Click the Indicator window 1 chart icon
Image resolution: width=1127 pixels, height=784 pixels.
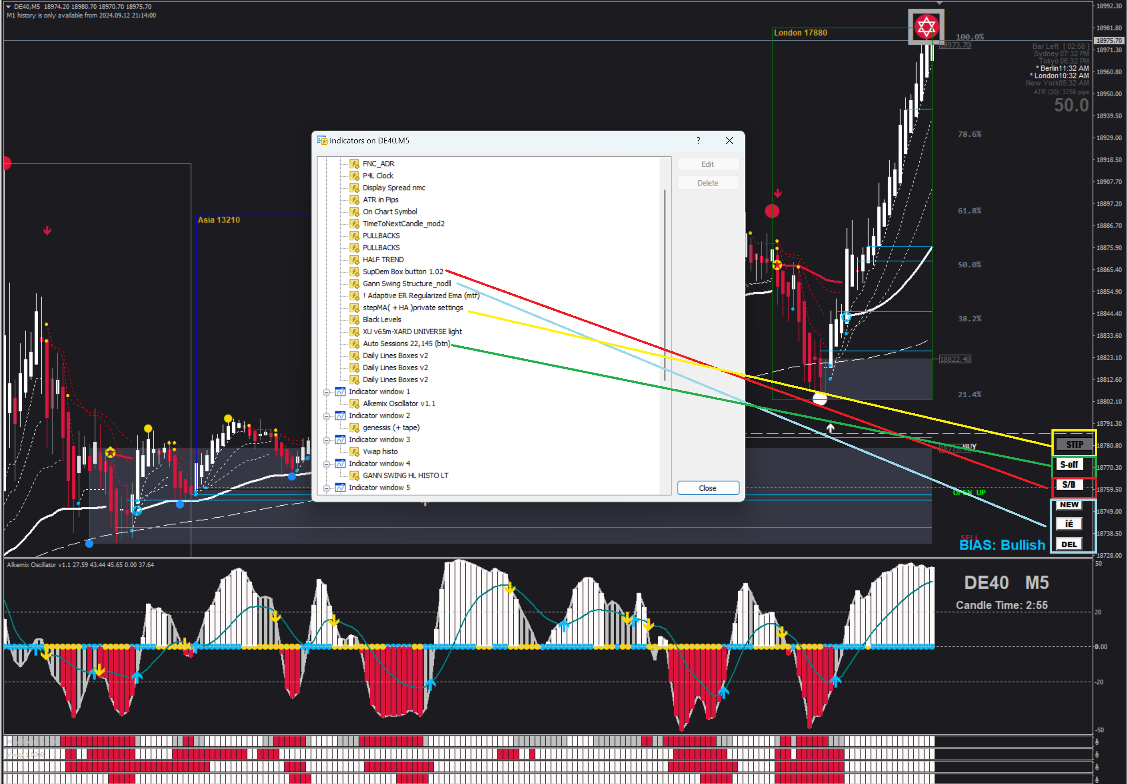coord(340,392)
